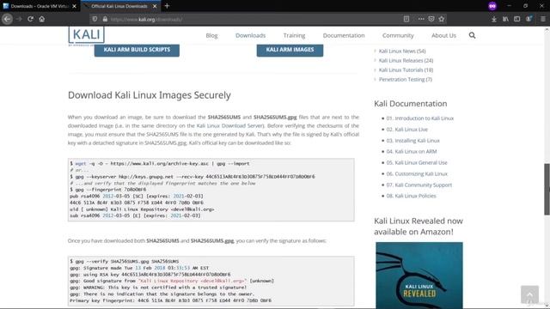Go back with the browser back arrow

click(x=7, y=19)
